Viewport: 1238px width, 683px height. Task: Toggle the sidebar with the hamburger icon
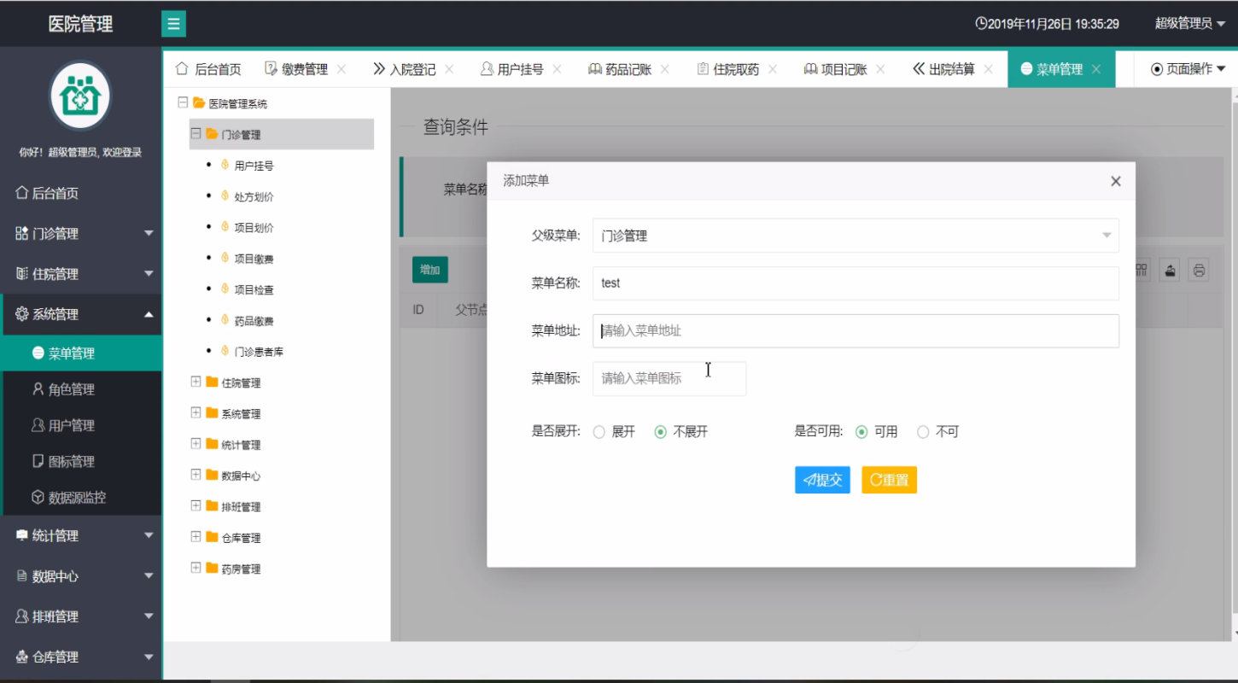coord(173,24)
